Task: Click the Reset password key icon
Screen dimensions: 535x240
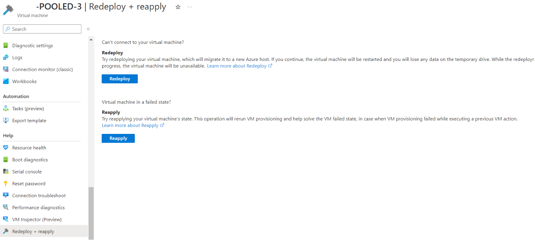Action: [x=6, y=183]
